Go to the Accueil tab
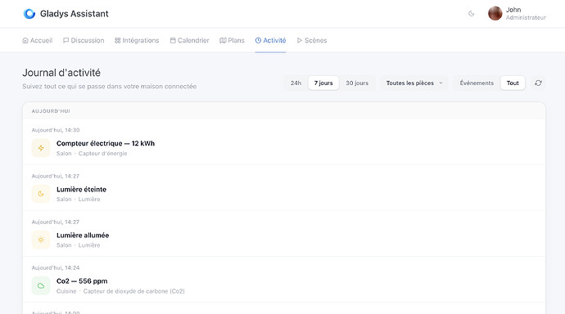 pyautogui.click(x=38, y=40)
